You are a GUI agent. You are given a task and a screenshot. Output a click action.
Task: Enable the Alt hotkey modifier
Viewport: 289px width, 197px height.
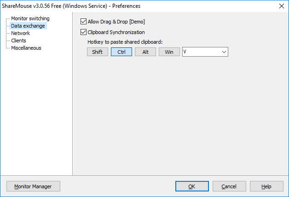click(145, 52)
